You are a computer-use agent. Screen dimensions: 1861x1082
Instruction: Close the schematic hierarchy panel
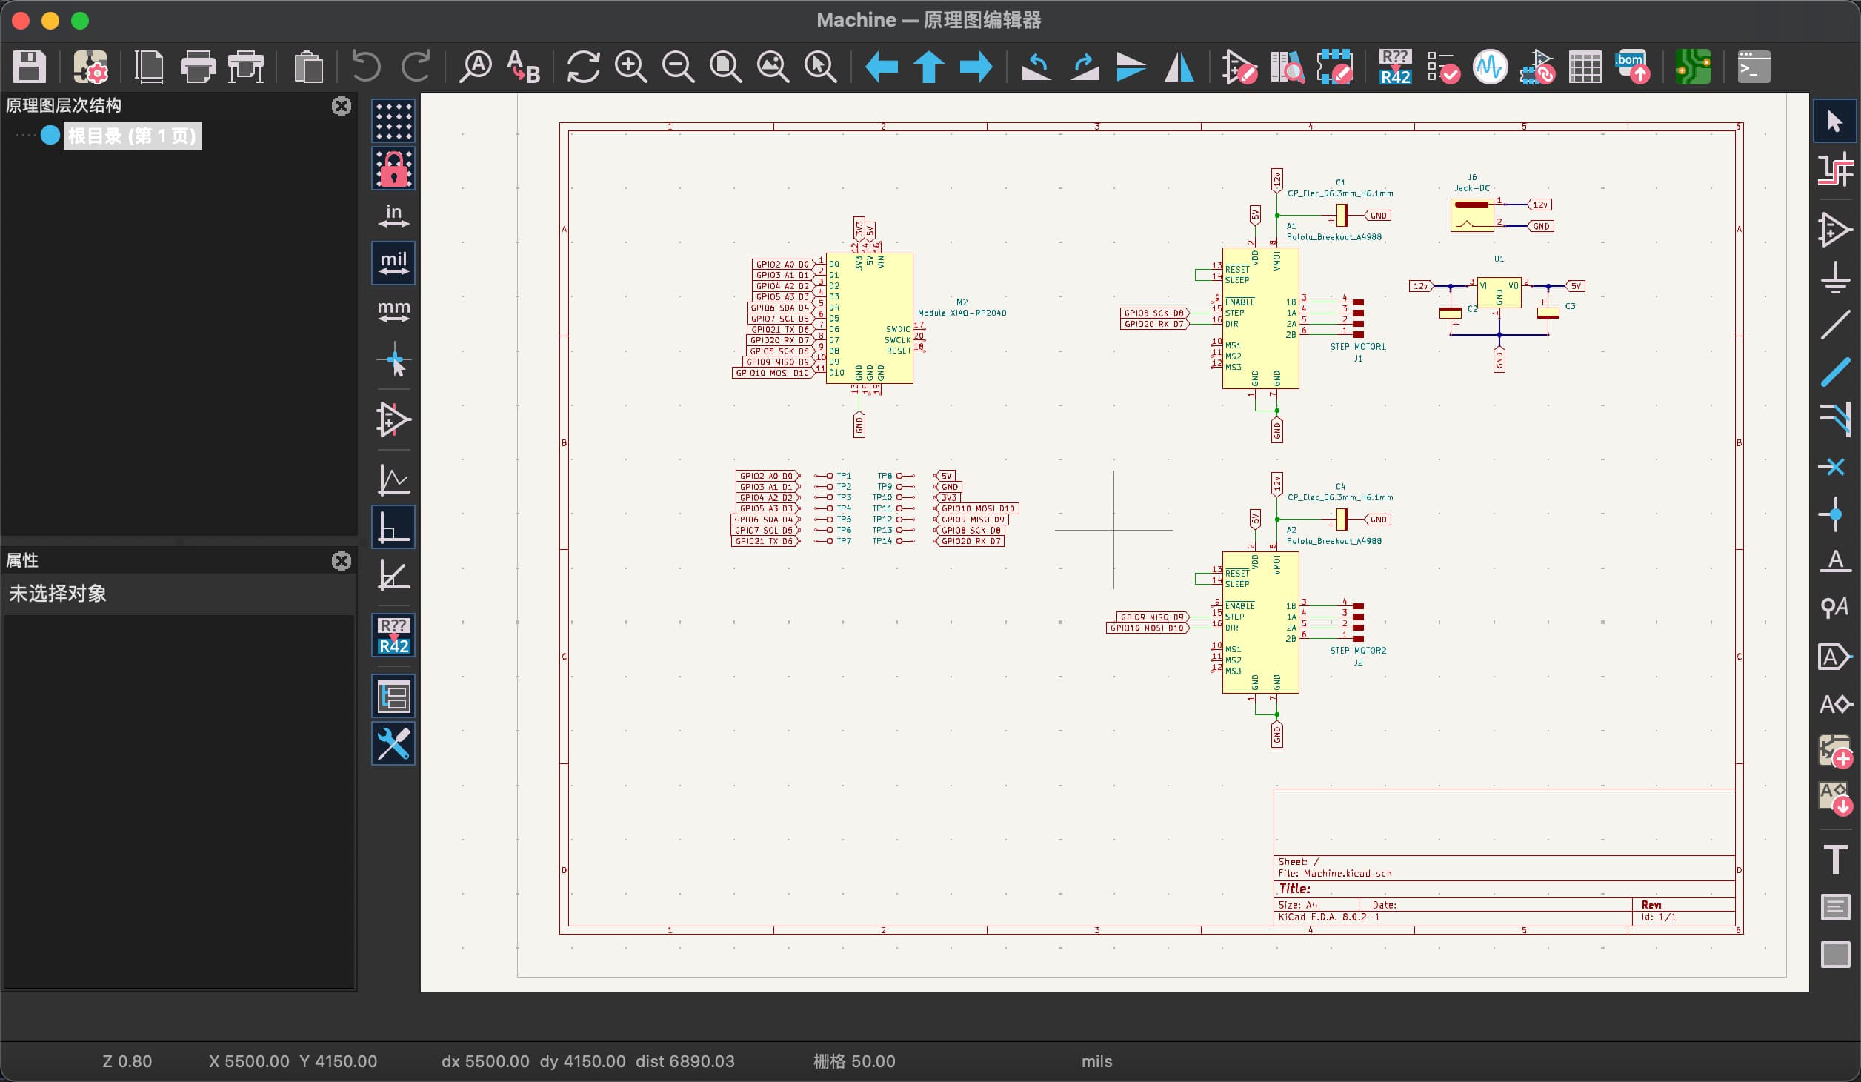pyautogui.click(x=342, y=106)
